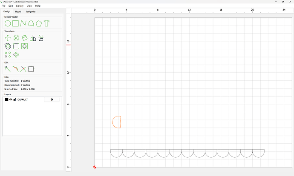Image resolution: width=294 pixels, height=176 pixels.
Task: Open the Offset Vector tool
Action: pos(8,46)
